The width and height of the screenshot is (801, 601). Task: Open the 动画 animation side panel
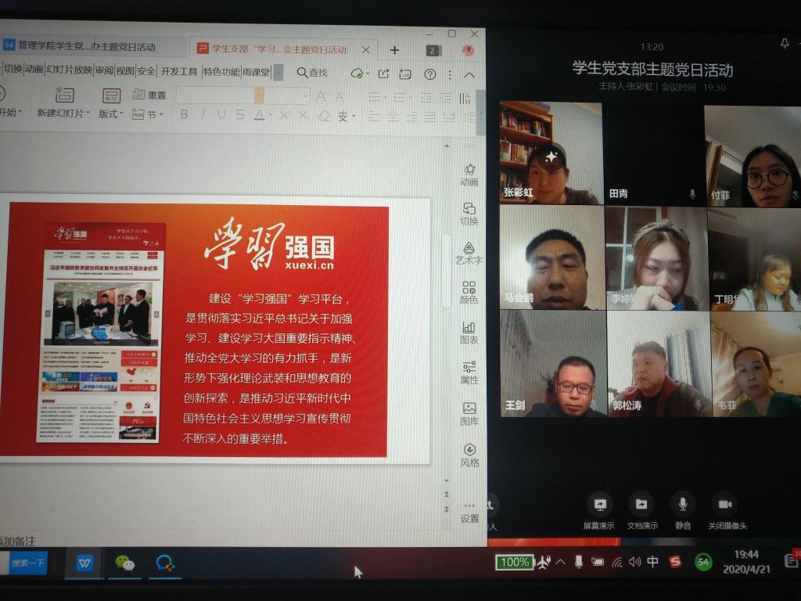pyautogui.click(x=469, y=174)
